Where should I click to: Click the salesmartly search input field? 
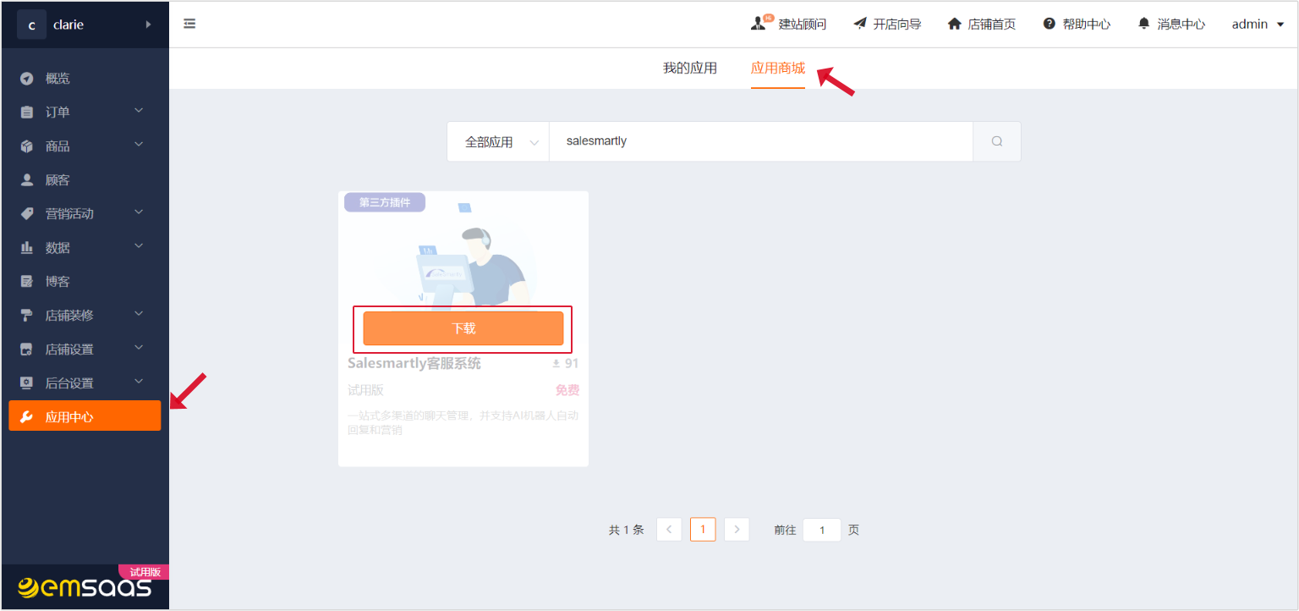pos(761,141)
